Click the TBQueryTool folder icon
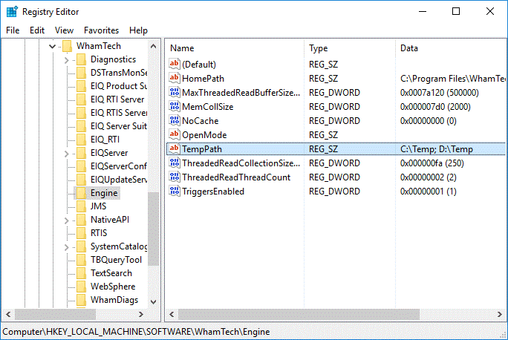This screenshot has height=340, width=508. click(x=81, y=260)
